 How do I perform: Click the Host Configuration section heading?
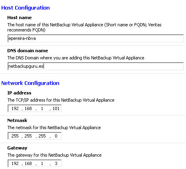click(x=26, y=8)
